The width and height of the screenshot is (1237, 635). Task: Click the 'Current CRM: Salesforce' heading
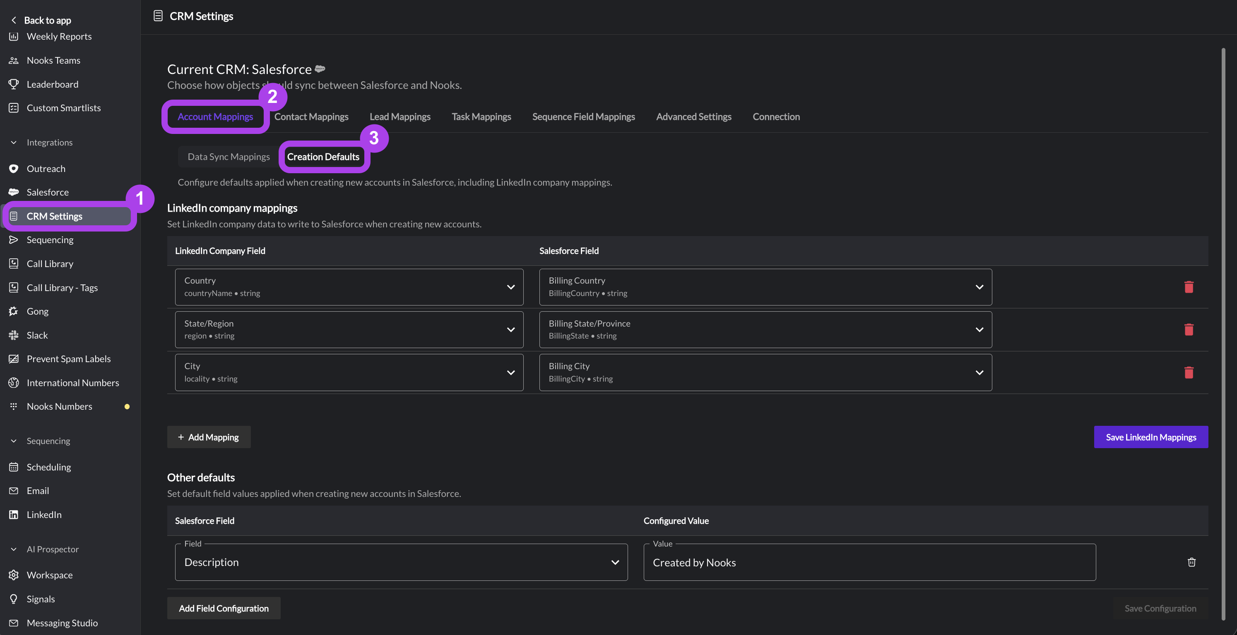click(x=239, y=69)
